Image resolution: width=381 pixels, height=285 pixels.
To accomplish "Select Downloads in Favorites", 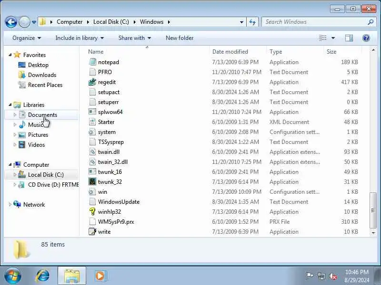I will [x=42, y=75].
